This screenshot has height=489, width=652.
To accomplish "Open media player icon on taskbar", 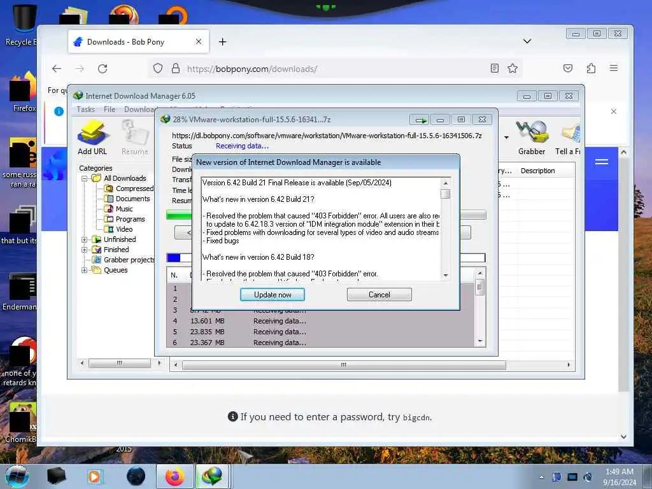I will (x=94, y=476).
